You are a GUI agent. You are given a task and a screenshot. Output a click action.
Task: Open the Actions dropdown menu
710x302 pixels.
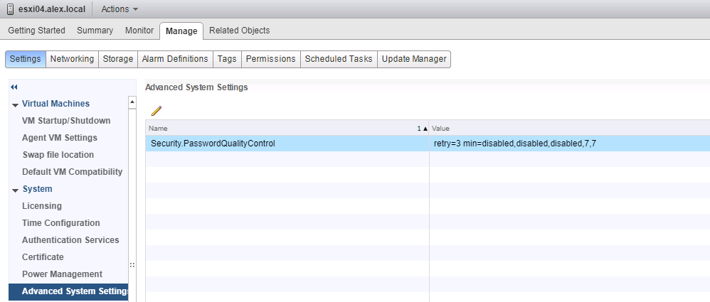pyautogui.click(x=120, y=9)
